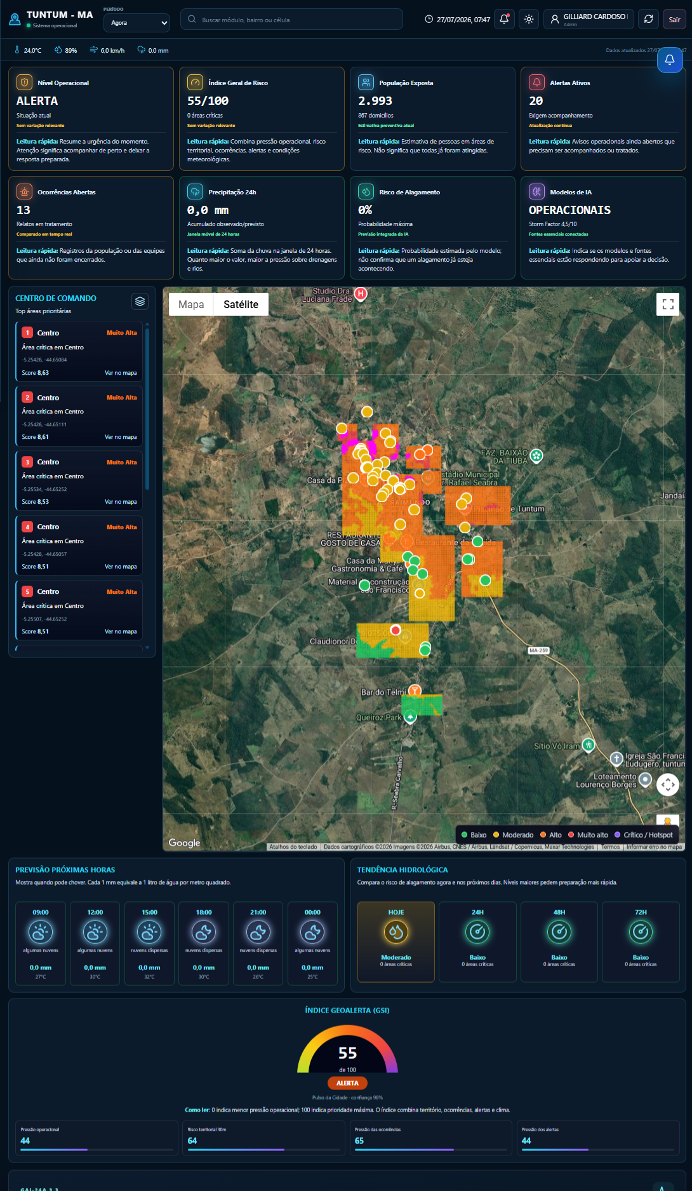The image size is (692, 1191).
Task: Click the Tuntum location logo icon
Action: 15,19
